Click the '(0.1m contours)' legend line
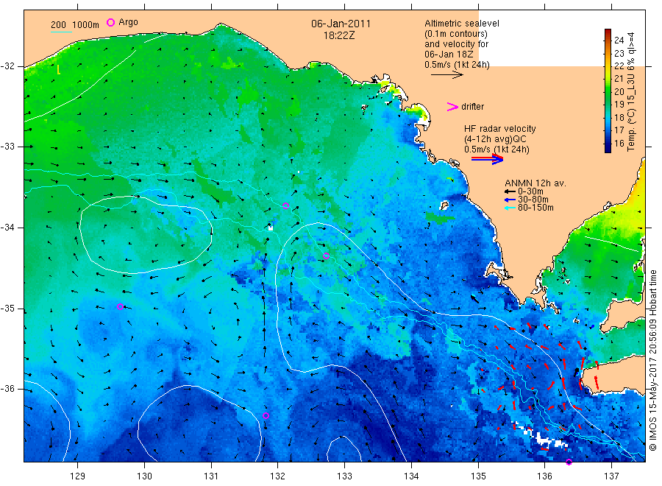 456,34
